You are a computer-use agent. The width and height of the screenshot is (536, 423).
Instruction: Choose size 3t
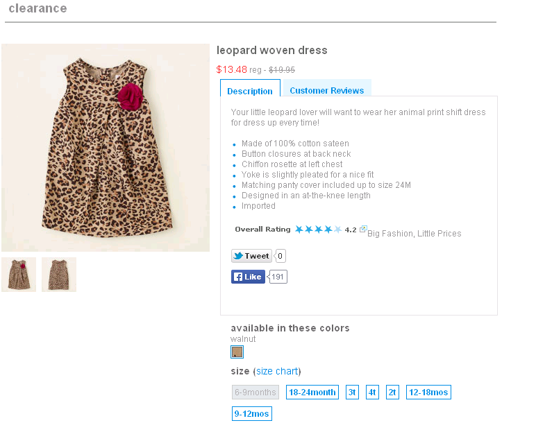352,392
